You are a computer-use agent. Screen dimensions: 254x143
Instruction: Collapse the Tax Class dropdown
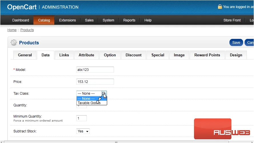(91, 94)
